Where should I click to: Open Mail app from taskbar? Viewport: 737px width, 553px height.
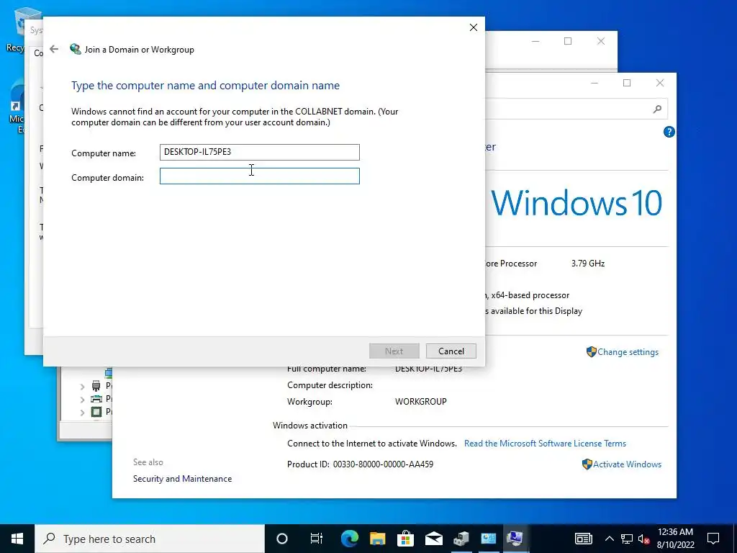[x=433, y=539]
